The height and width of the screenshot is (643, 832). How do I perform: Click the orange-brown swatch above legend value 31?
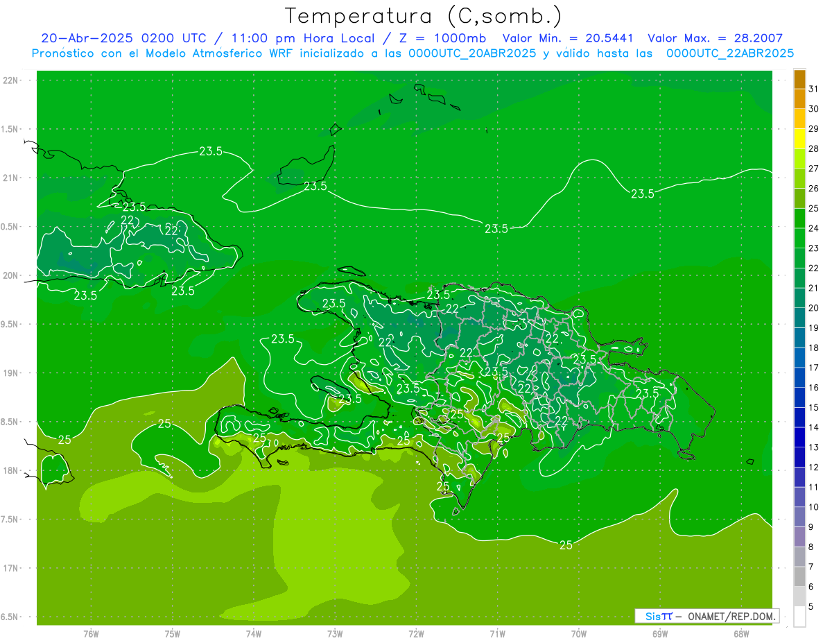[799, 79]
